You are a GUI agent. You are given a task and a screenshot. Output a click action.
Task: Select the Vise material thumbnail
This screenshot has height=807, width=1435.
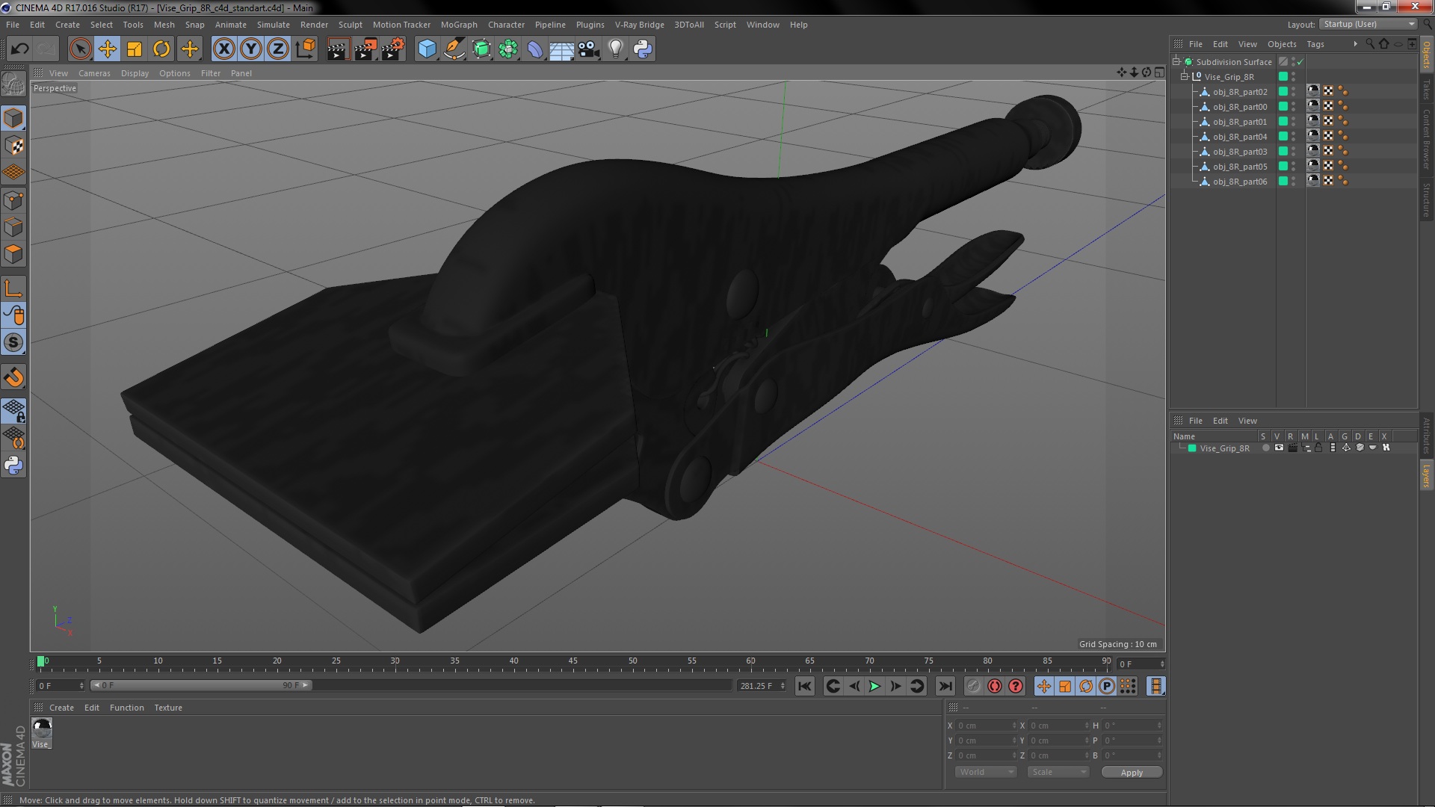[x=42, y=729]
